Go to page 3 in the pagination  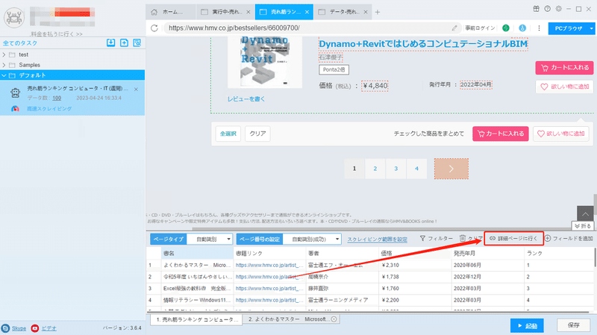click(x=396, y=169)
